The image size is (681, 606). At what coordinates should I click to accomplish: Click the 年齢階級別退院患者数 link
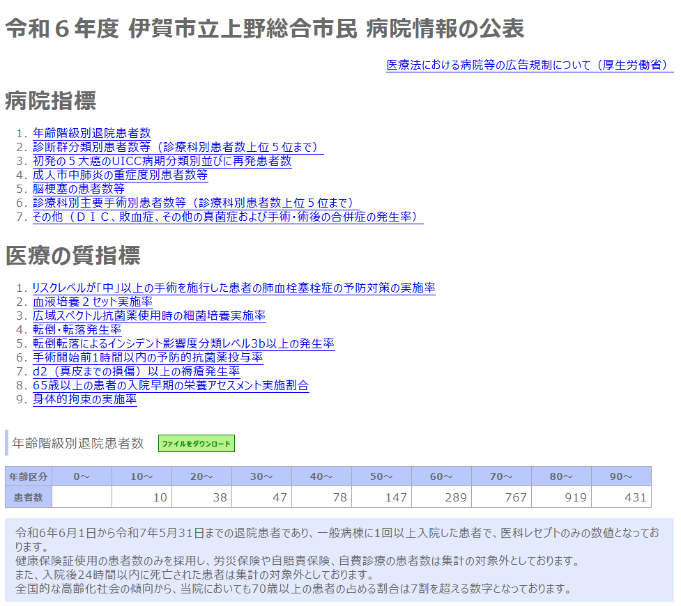tap(91, 133)
